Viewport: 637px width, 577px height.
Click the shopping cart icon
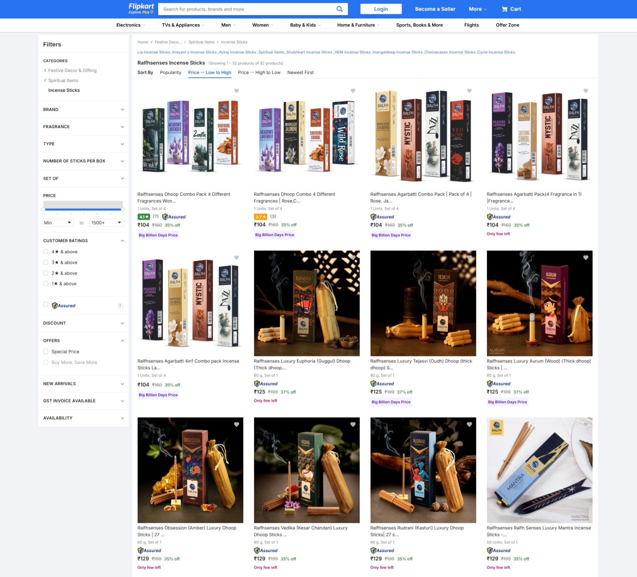click(504, 9)
